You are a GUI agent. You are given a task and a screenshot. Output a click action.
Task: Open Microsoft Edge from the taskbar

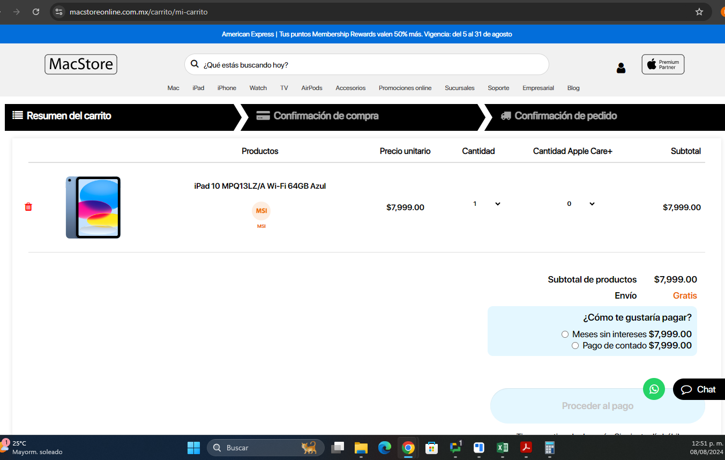pyautogui.click(x=385, y=448)
